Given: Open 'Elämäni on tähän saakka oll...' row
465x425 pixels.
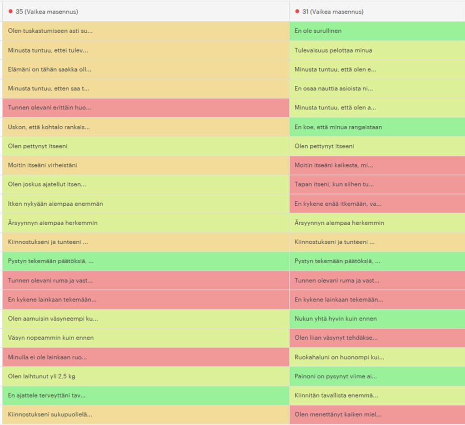Looking at the screenshot, I should [146, 69].
